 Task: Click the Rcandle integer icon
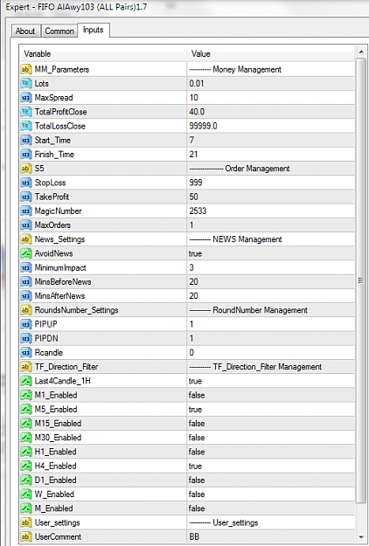click(x=26, y=353)
